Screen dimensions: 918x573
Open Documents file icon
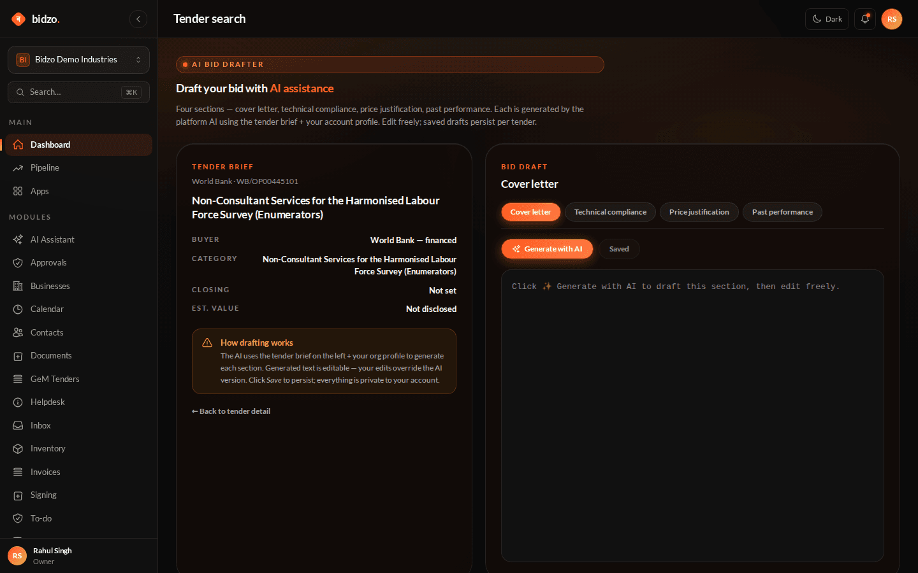click(18, 356)
